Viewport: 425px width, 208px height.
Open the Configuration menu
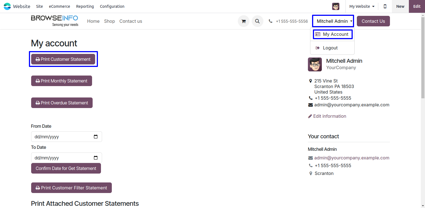[112, 6]
